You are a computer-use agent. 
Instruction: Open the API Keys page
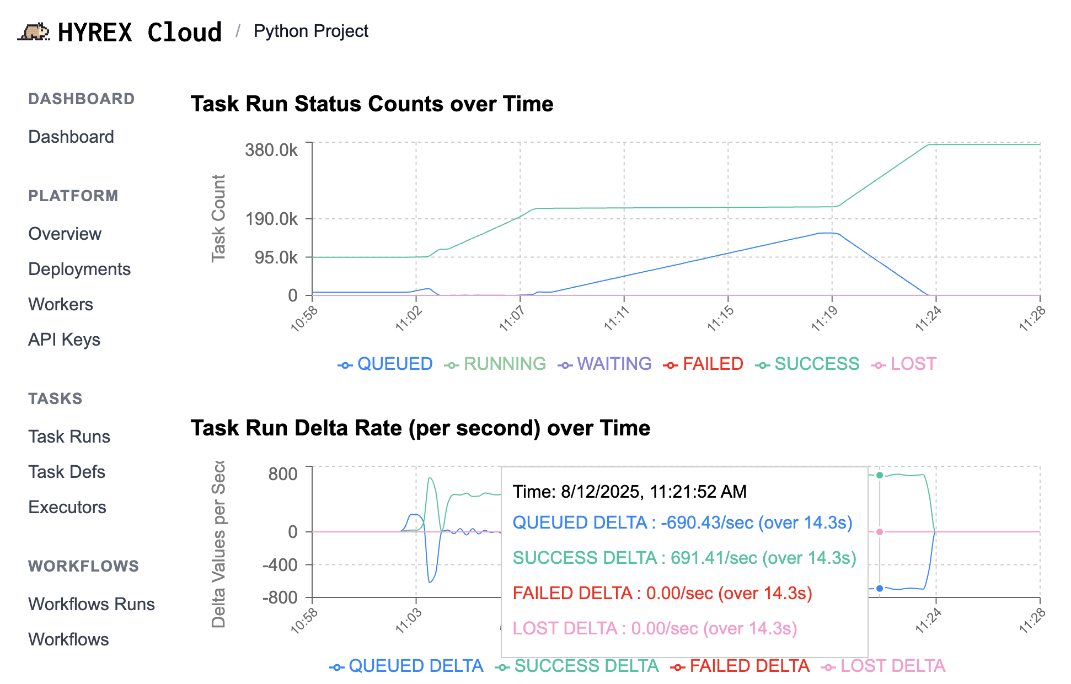[x=64, y=340]
